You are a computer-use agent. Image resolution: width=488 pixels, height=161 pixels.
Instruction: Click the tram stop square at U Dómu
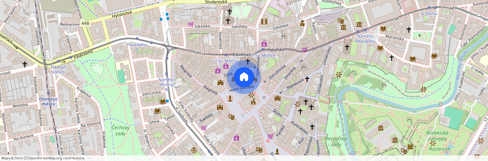429,8
